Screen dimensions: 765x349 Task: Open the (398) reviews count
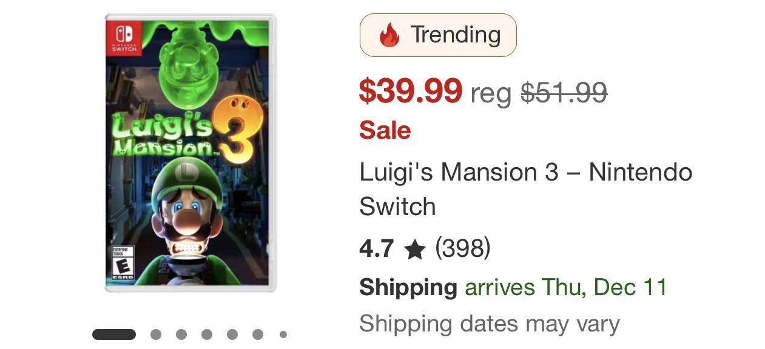click(x=463, y=248)
